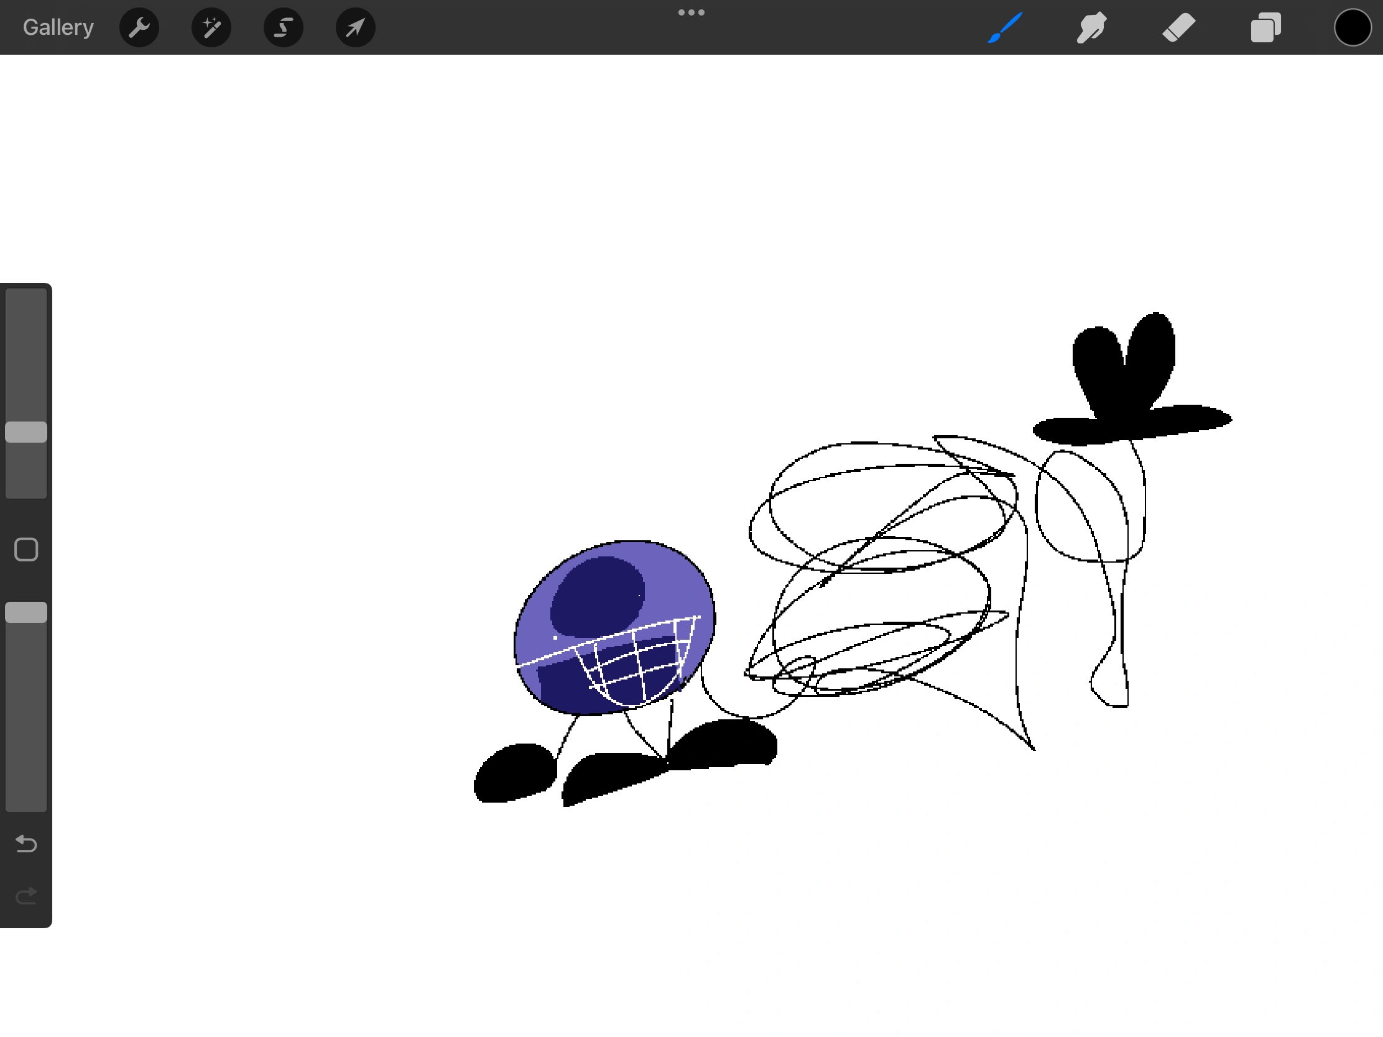Select the Brush tool
The height and width of the screenshot is (1037, 1383).
1005,27
